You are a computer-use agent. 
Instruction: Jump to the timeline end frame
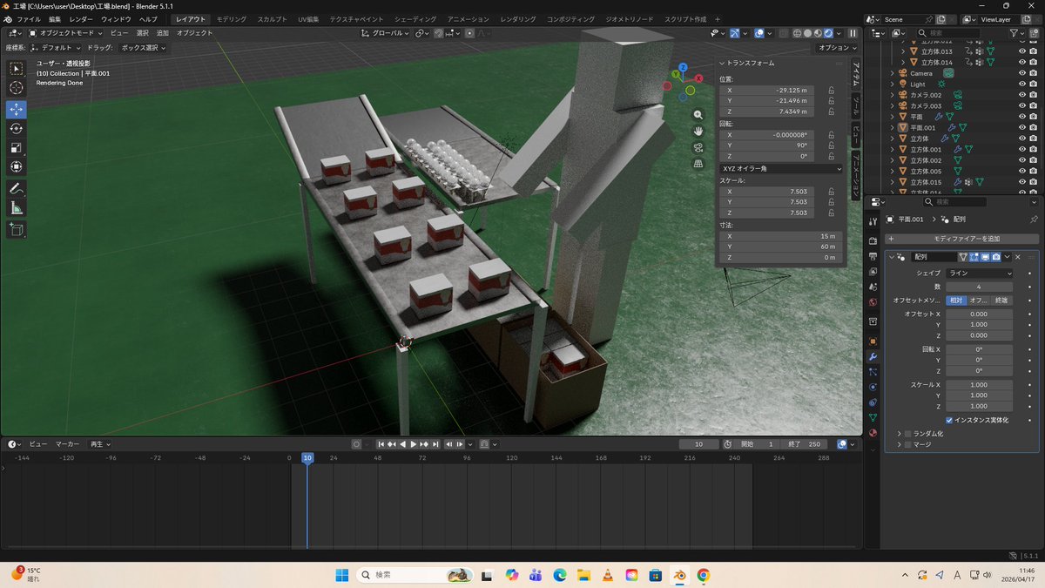tap(436, 444)
